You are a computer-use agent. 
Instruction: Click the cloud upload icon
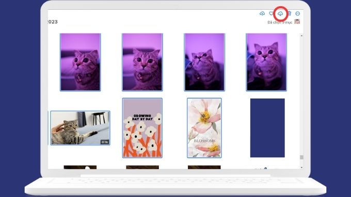coord(262,13)
